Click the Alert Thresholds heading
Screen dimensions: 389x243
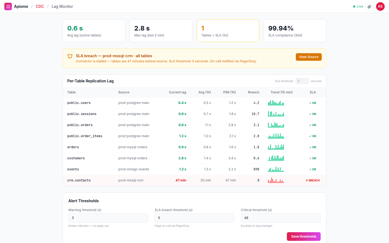(x=83, y=201)
